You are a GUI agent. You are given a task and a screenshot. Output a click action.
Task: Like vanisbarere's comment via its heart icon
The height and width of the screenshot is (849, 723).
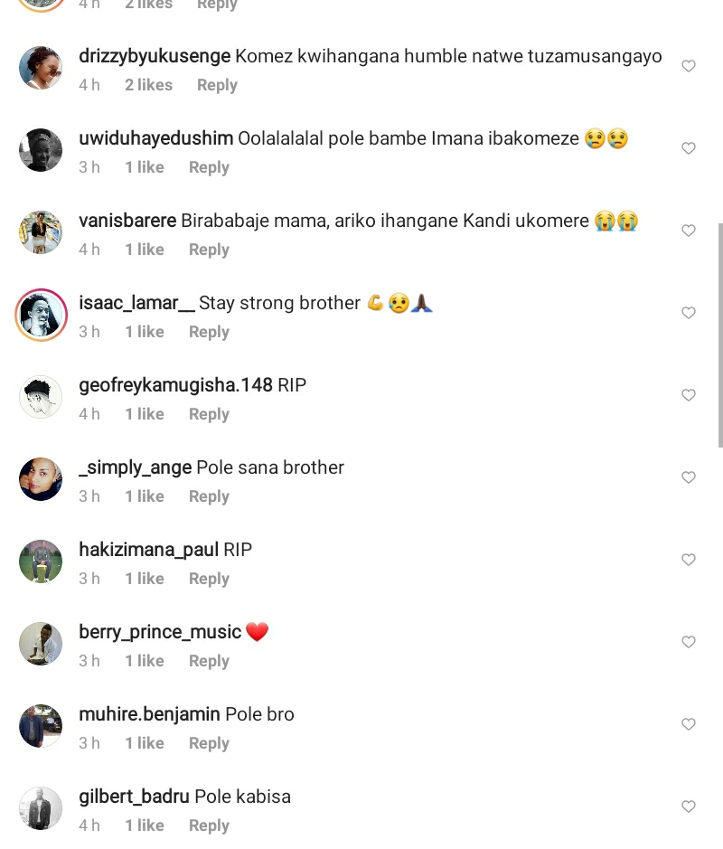pos(689,231)
